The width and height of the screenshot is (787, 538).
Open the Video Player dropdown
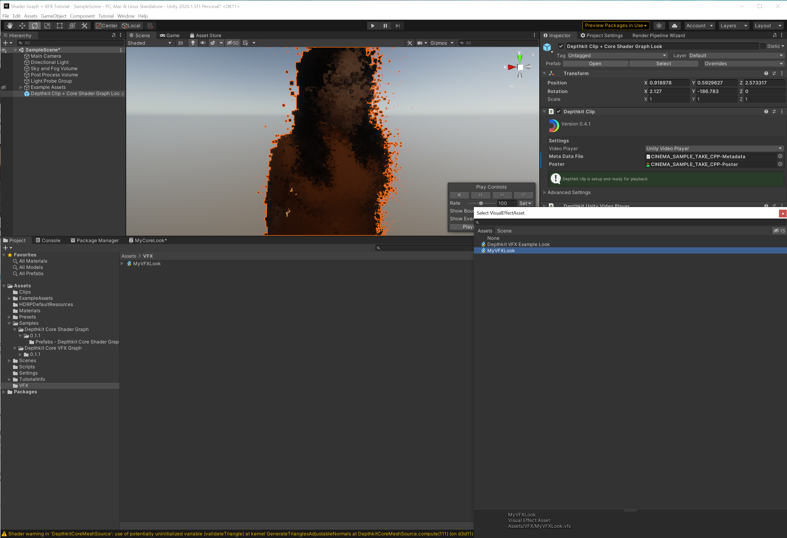tap(714, 148)
